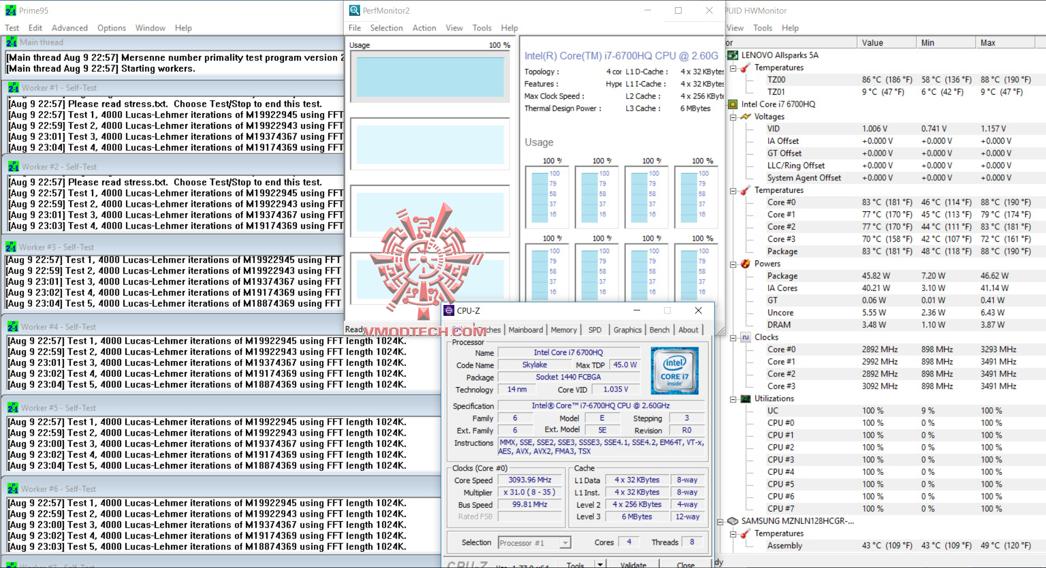Screen dimensions: 1046x568
Task: Click the Powers flame icon in HWMonitor
Action: (745, 264)
